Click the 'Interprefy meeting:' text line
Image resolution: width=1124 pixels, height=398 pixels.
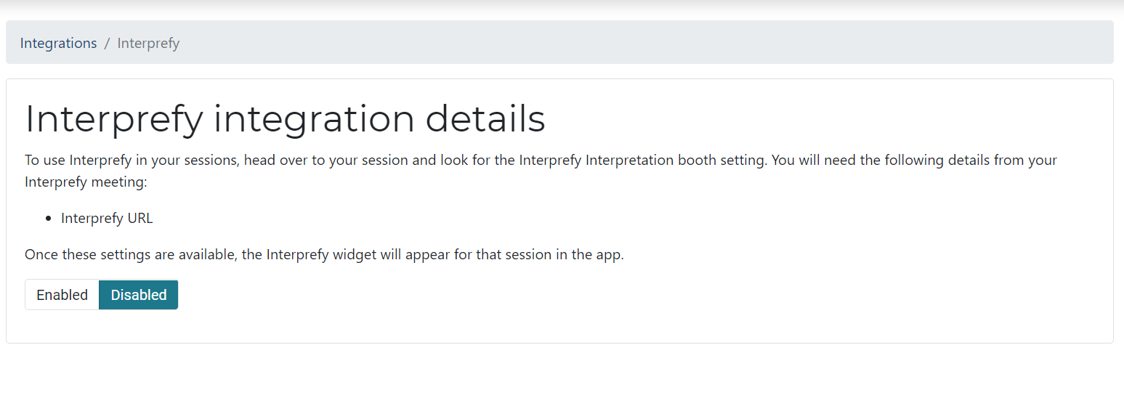click(86, 182)
